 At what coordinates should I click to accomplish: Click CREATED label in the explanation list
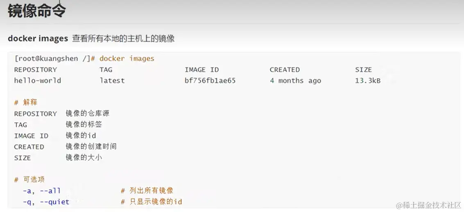point(29,147)
